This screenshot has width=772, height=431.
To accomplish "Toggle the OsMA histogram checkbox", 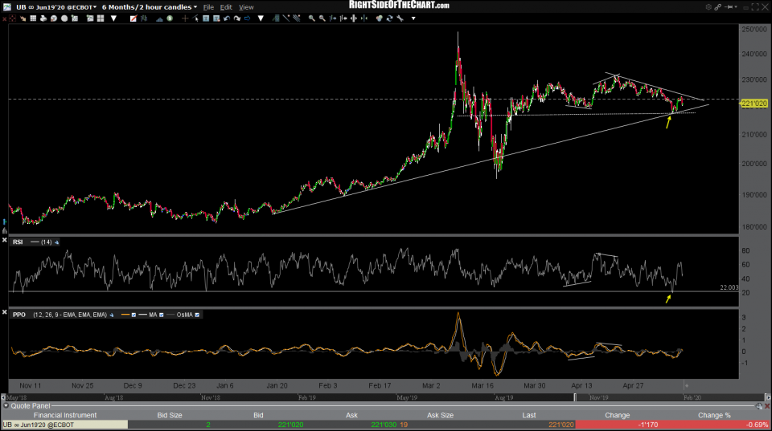I will point(198,315).
